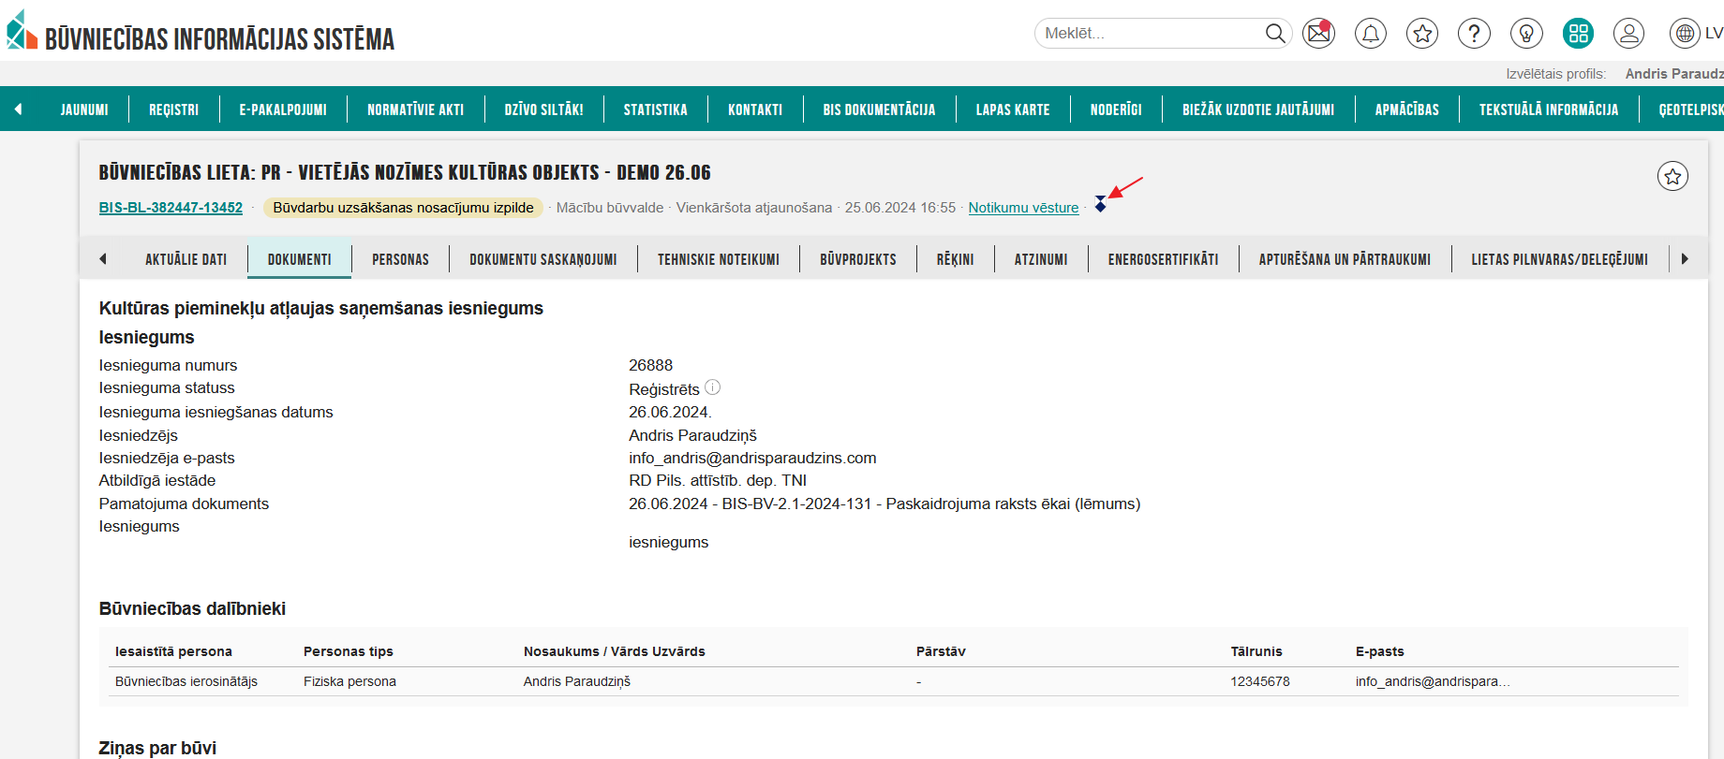Click the BŪVNIECĪBAS INFORMĀCIJAS SISTĒMA title
1724x759 pixels.
click(219, 38)
